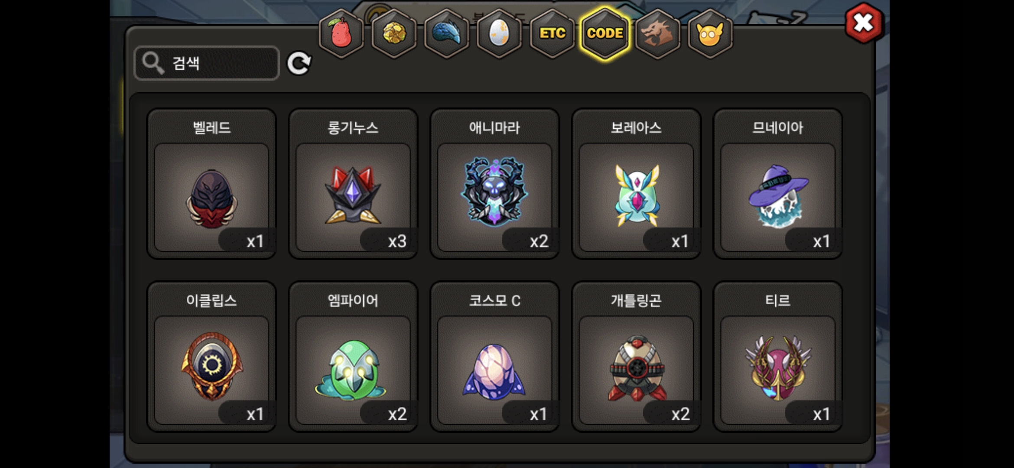1014x468 pixels.
Task: Select the 므네이아 witch hat egg
Action: [x=778, y=184]
